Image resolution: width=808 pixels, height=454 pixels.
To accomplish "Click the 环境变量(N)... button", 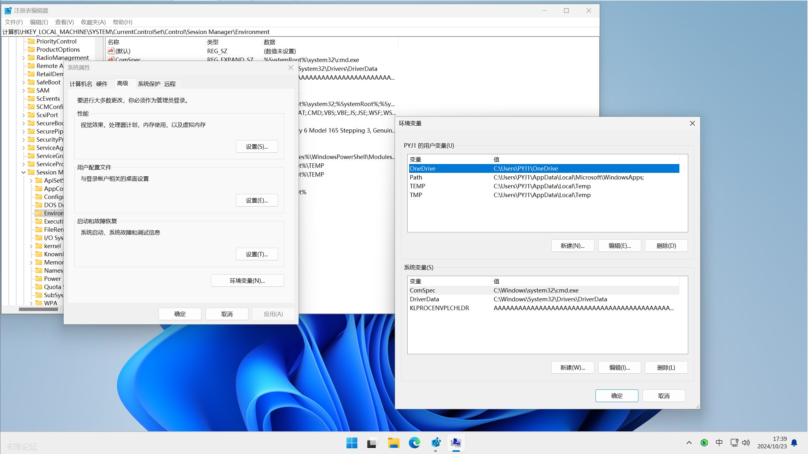I will pos(247,281).
